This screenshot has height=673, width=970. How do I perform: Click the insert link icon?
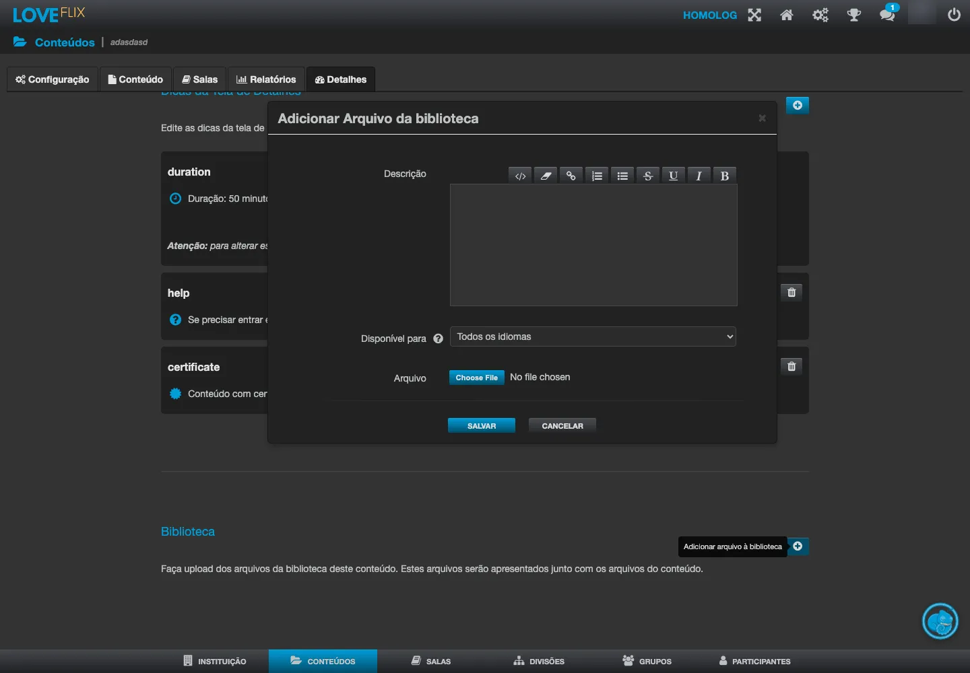(x=571, y=176)
